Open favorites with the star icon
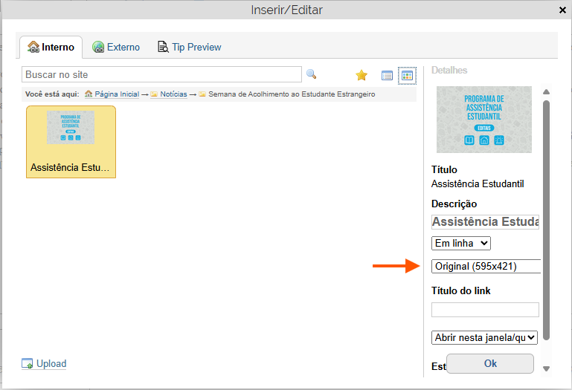This screenshot has height=390, width=572. click(361, 75)
